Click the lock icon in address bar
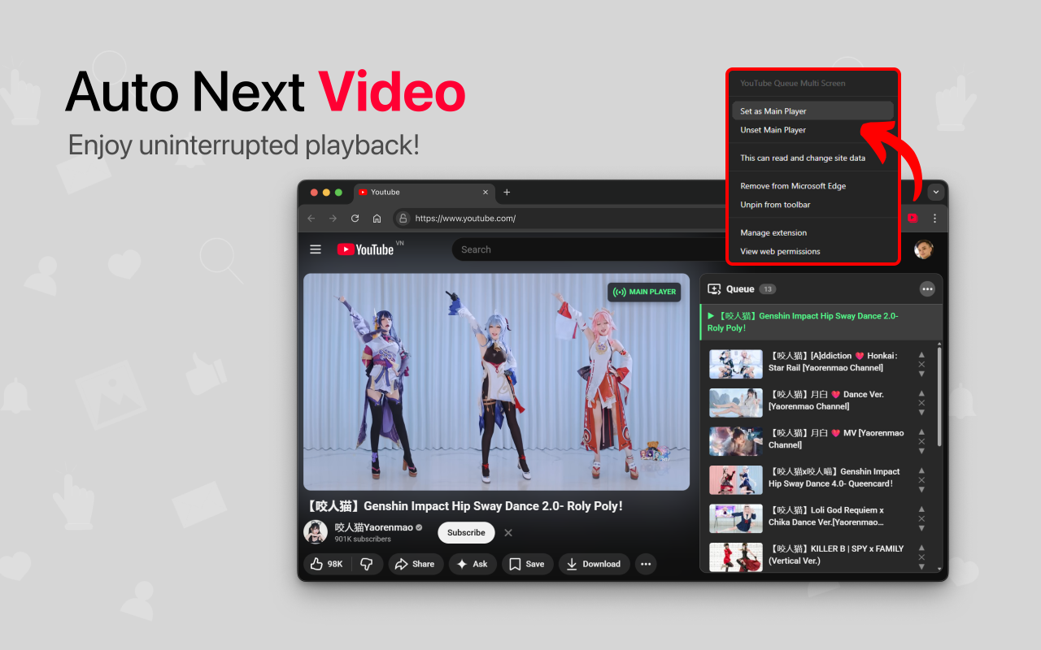Screen dimensions: 1041x650 [403, 219]
